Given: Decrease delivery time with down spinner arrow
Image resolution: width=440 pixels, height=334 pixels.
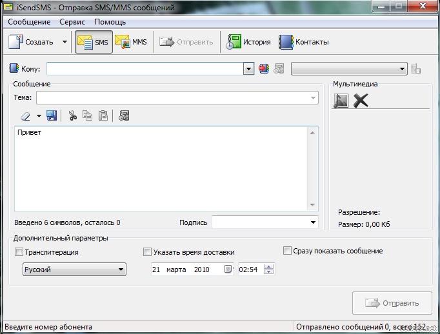Looking at the screenshot, I should [269, 272].
